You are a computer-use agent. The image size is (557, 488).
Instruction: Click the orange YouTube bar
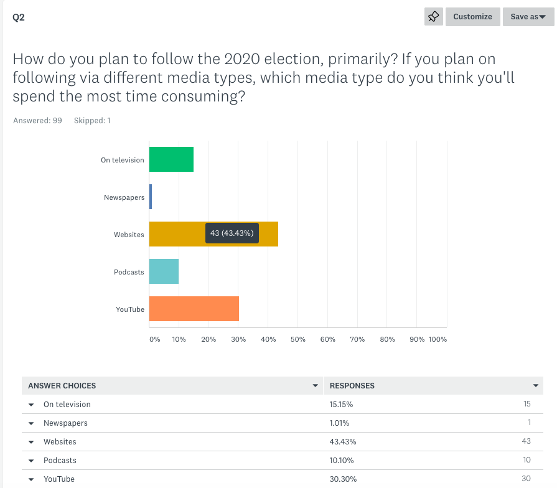click(x=194, y=309)
